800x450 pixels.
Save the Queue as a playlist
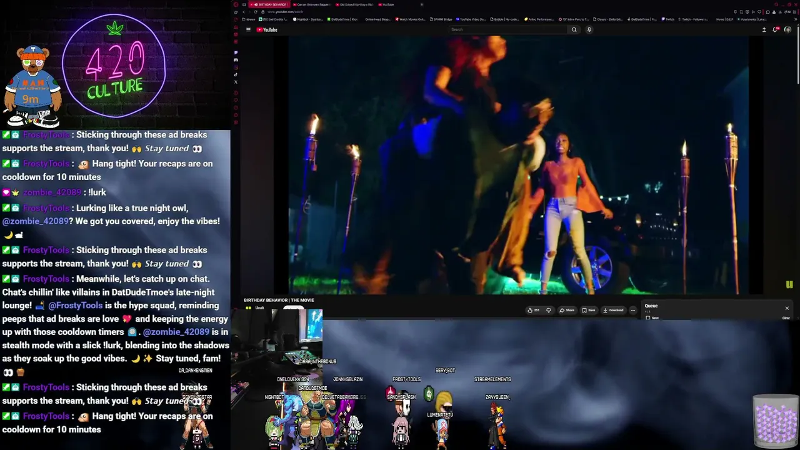coord(652,318)
